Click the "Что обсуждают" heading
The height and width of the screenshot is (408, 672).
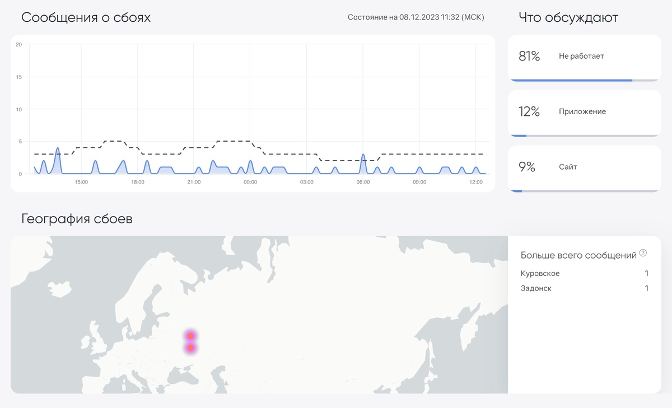pos(568,18)
